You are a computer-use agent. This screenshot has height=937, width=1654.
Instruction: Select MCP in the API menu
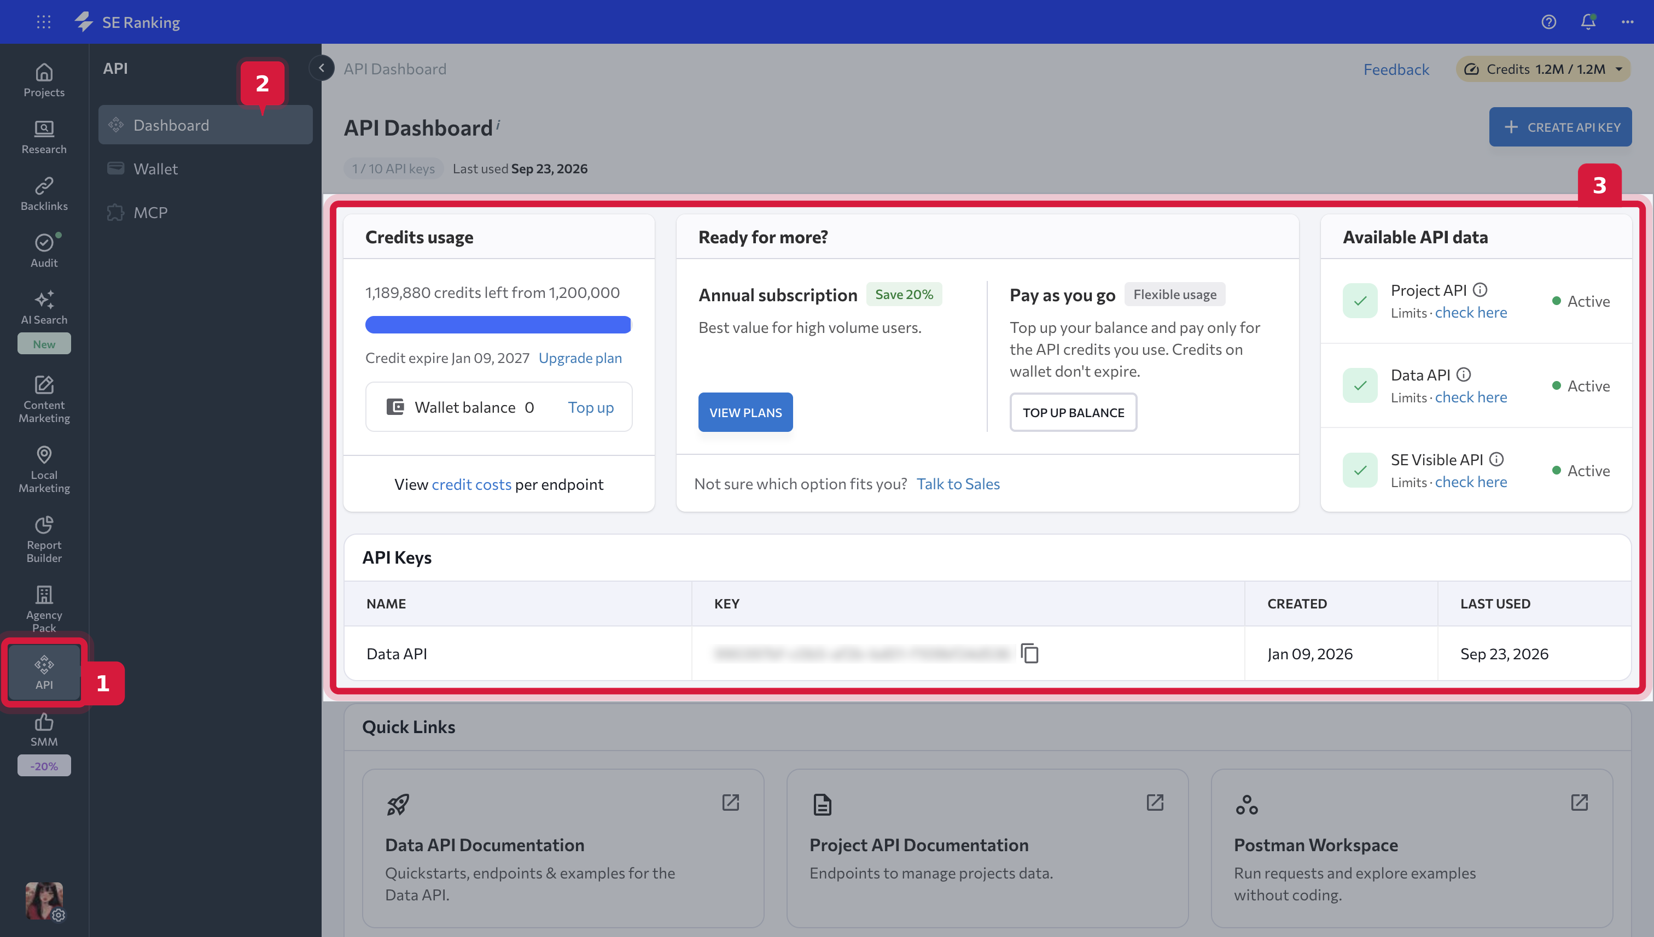205,212
